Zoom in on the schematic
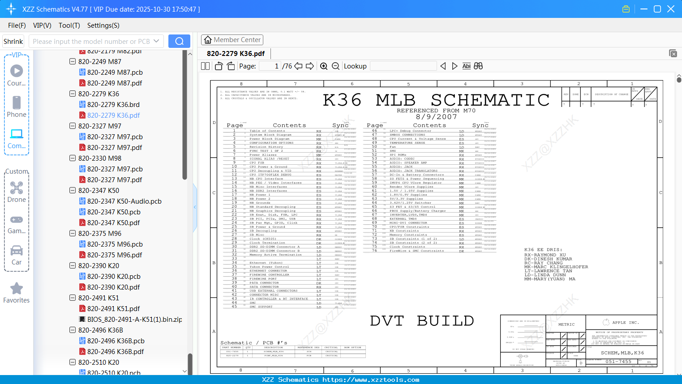This screenshot has height=384, width=682. (x=324, y=66)
